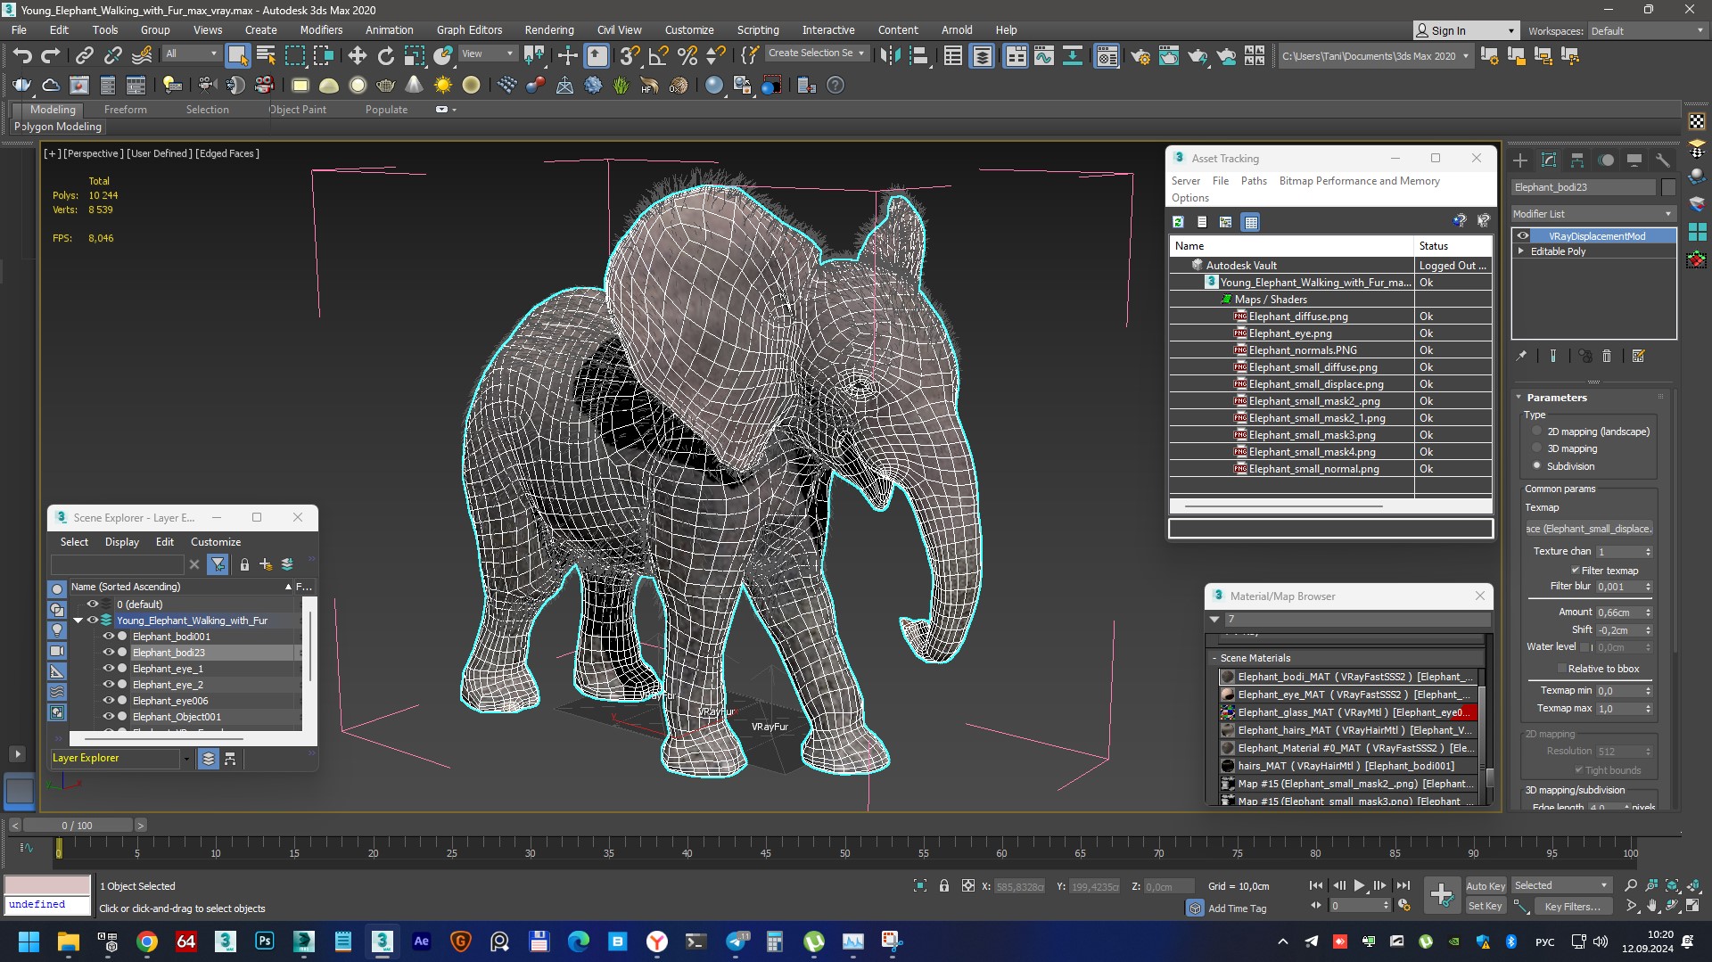Viewport: 1712px width, 962px height.
Task: Select the 2D mapping (landscape) radio button
Action: pos(1536,432)
